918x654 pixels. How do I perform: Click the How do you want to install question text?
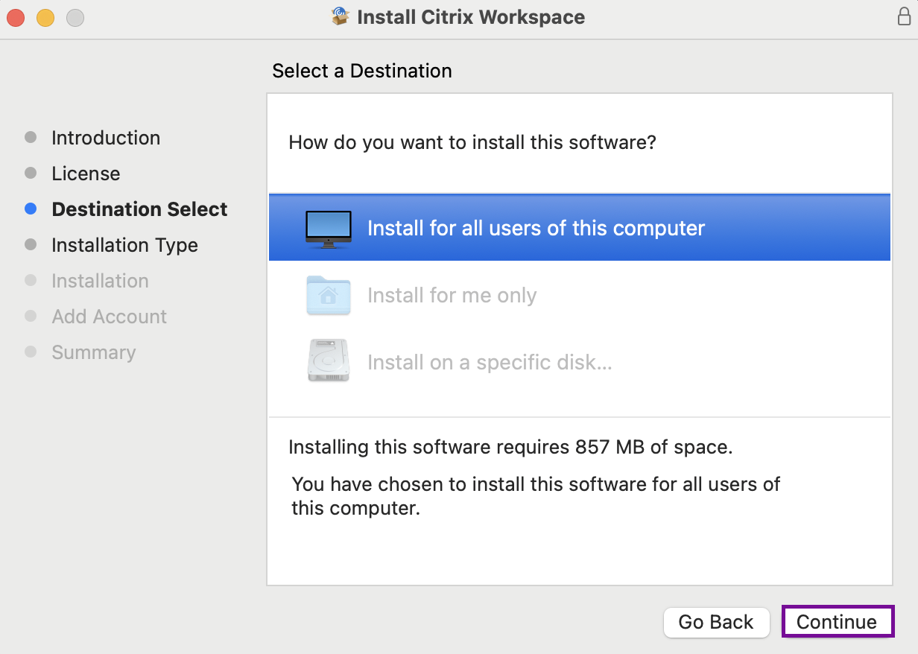coord(472,142)
